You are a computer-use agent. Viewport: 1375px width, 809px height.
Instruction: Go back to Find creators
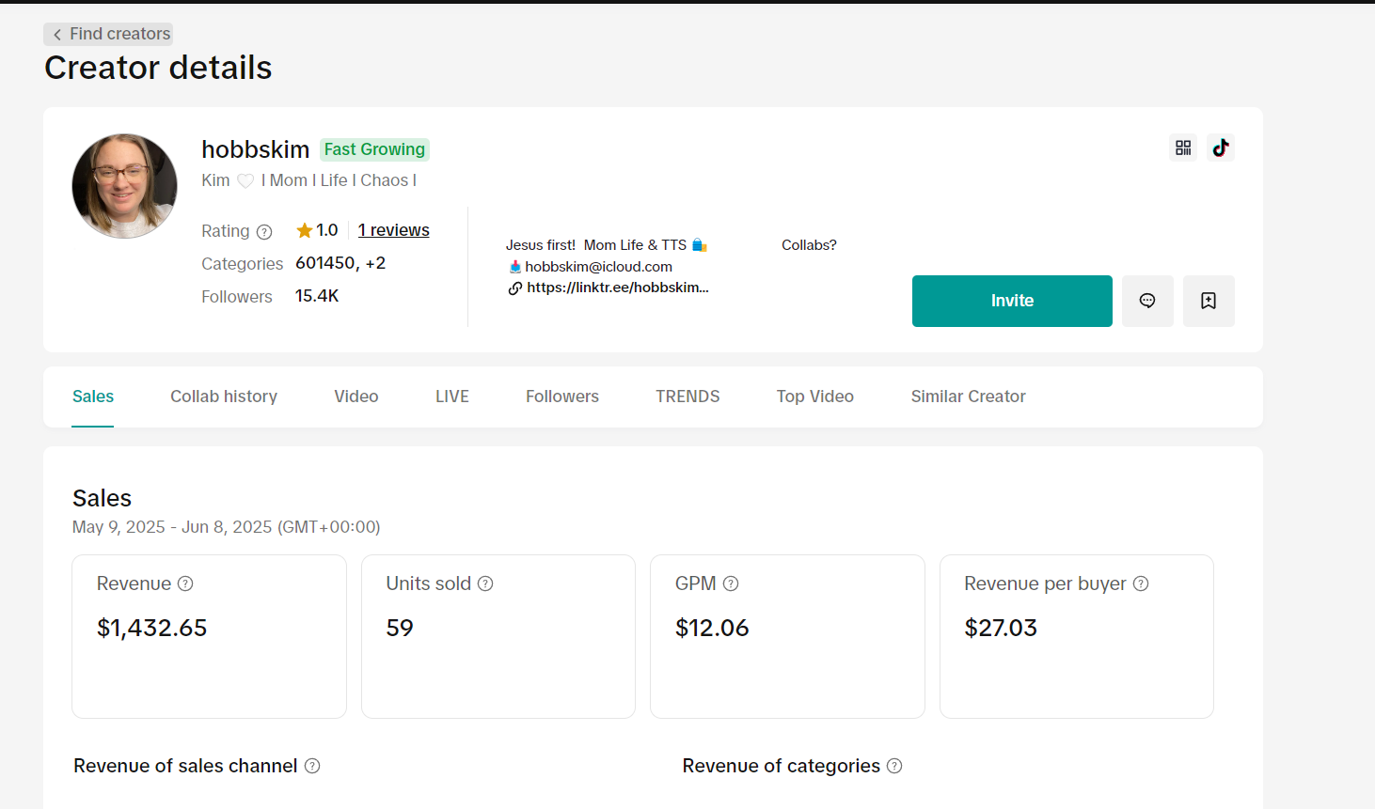tap(109, 34)
